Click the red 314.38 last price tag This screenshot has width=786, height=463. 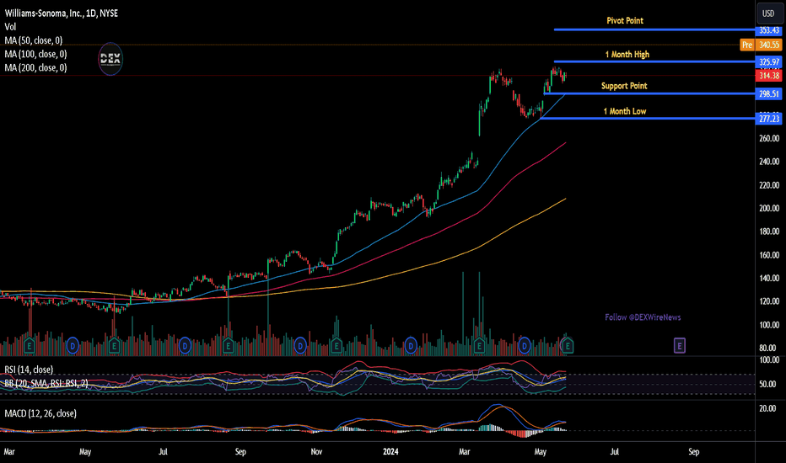click(769, 76)
